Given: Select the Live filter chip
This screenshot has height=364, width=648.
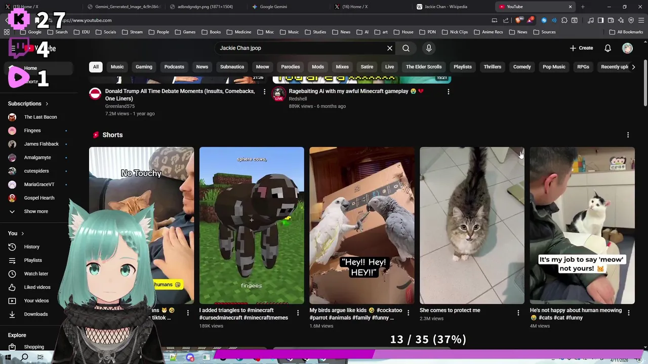Looking at the screenshot, I should (x=389, y=67).
